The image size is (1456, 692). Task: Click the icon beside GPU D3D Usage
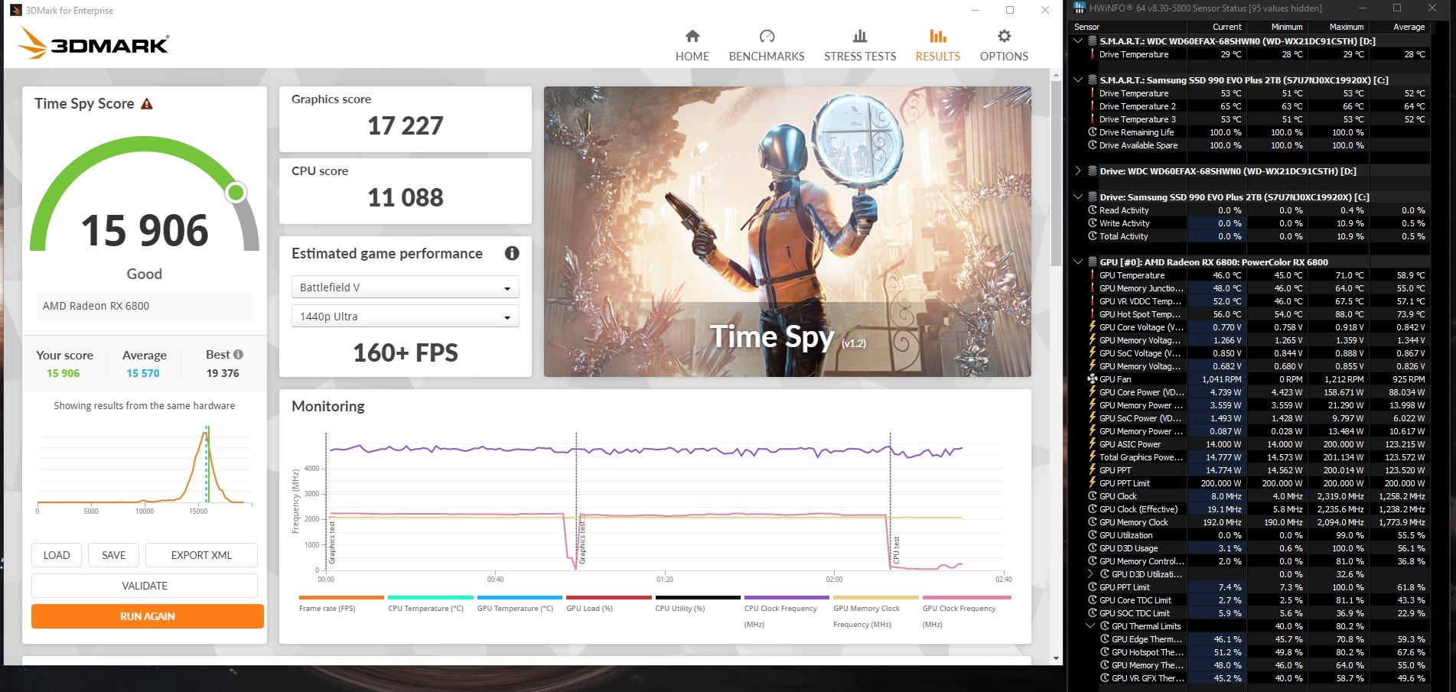coord(1093,548)
